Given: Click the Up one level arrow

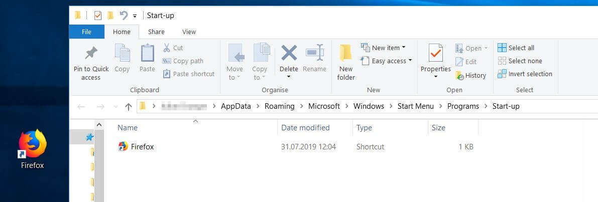Looking at the screenshot, I should pyautogui.click(x=129, y=107).
